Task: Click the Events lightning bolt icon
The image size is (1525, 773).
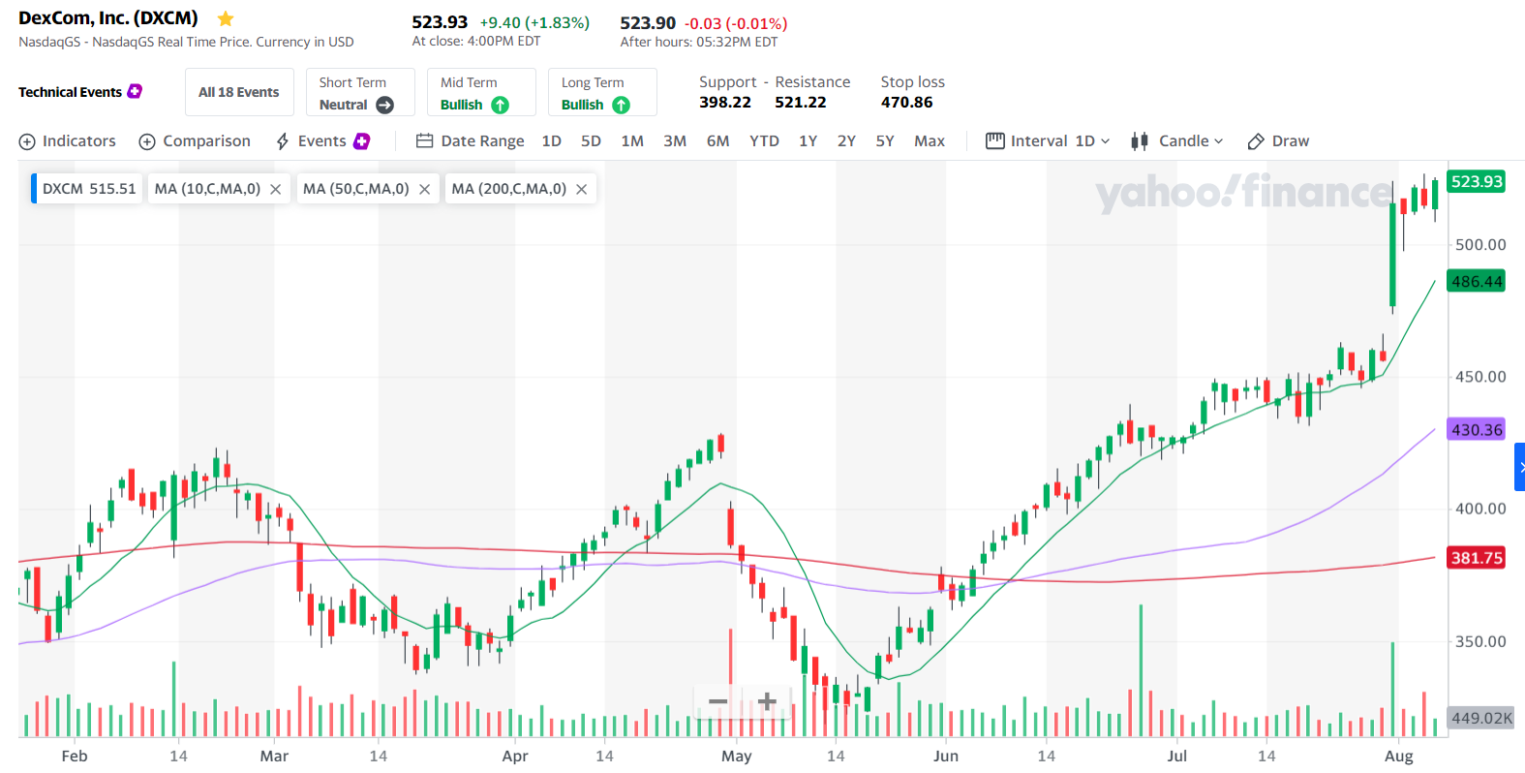Action: point(283,141)
